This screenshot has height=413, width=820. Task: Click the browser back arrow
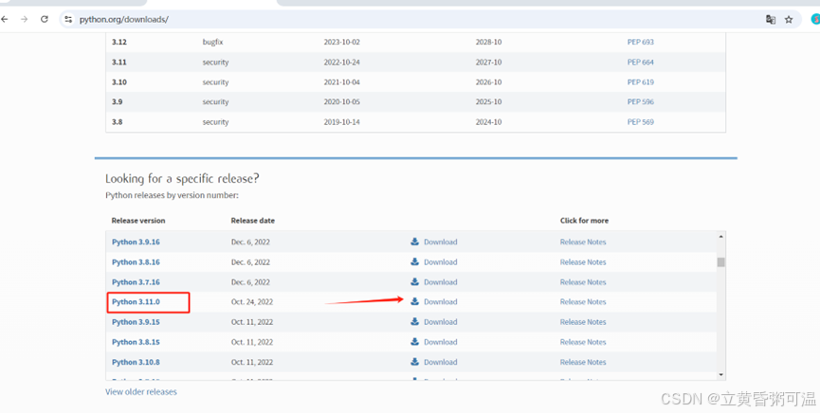4,19
